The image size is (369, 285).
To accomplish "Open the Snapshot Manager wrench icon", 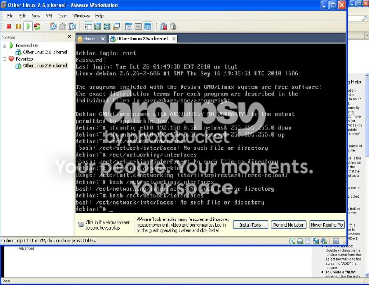I will (72, 26).
